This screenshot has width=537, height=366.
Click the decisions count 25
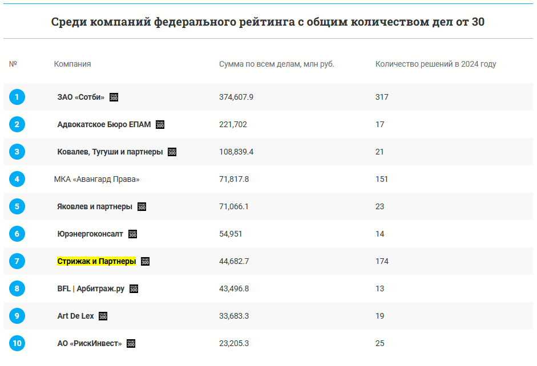pos(380,343)
